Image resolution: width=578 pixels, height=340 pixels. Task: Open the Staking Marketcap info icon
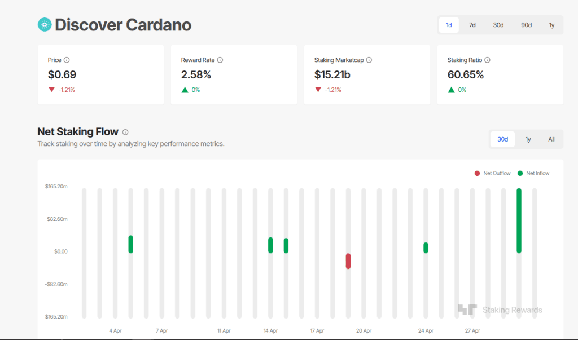(369, 60)
